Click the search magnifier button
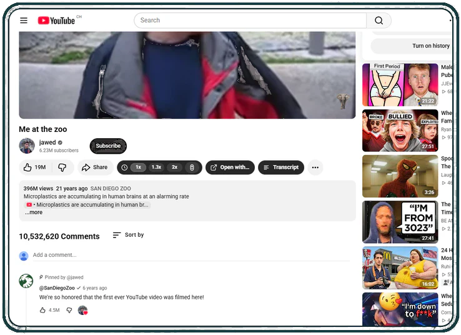461x335 pixels. pyautogui.click(x=379, y=20)
